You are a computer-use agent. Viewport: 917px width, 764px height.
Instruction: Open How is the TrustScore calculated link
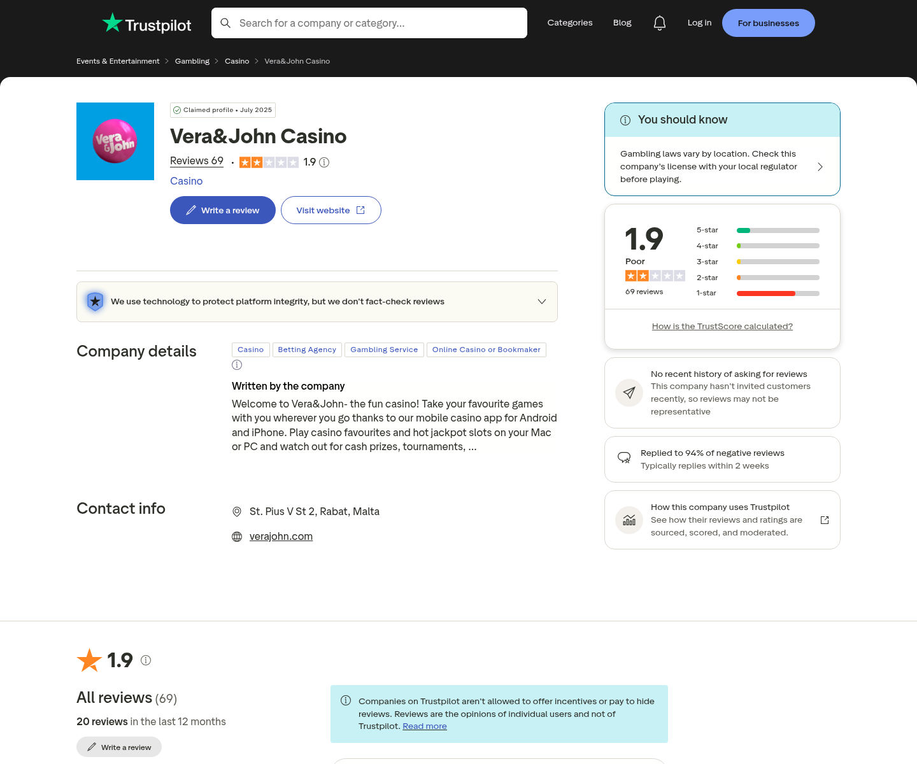coord(722,327)
